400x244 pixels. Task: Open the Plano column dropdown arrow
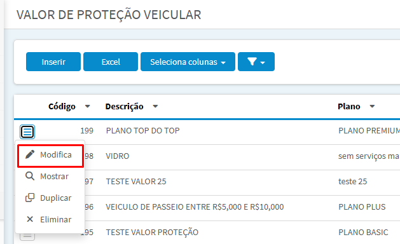tap(372, 106)
